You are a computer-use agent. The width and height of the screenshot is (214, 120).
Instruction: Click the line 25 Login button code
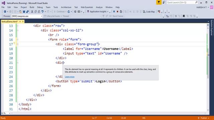point(89,81)
